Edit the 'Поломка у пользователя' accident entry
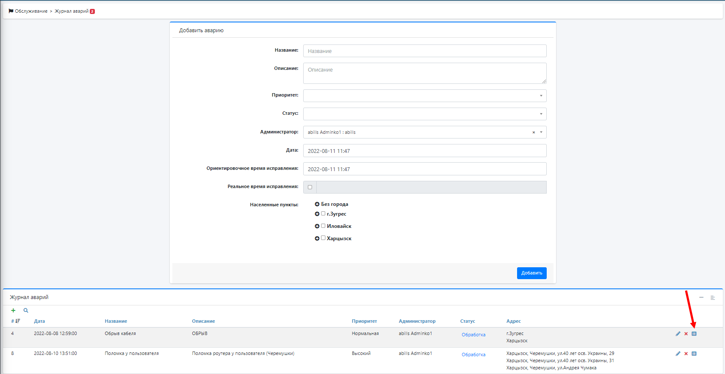 [678, 354]
